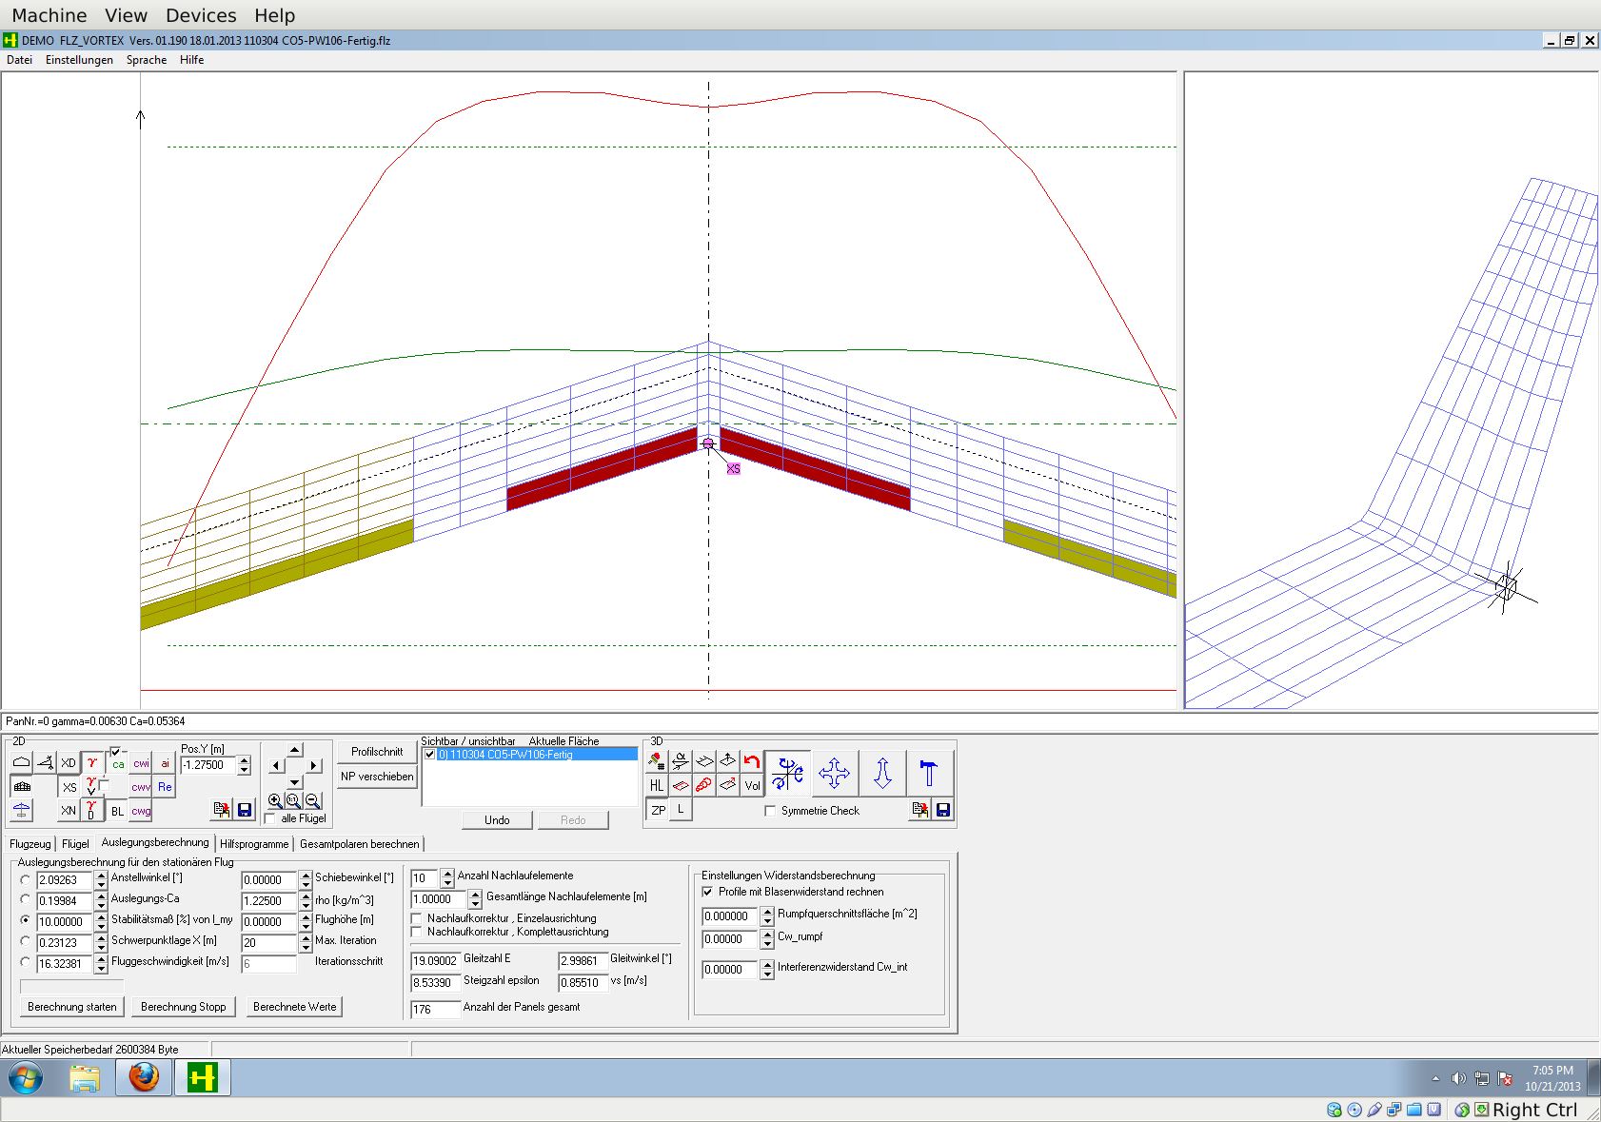Toggle the 'alle Flügel' checkbox
The height and width of the screenshot is (1122, 1601).
click(270, 818)
